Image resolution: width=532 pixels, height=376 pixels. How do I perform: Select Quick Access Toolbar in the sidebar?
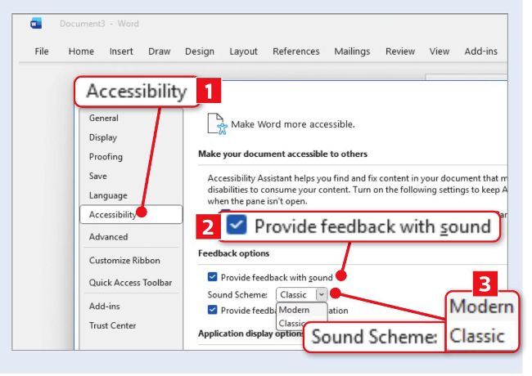(x=130, y=283)
